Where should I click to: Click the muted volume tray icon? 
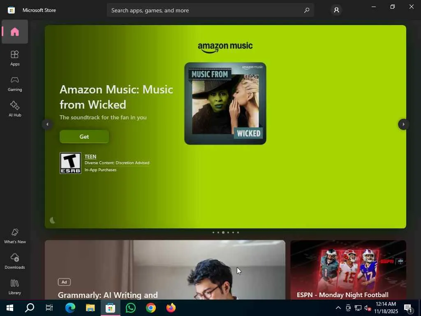368,308
